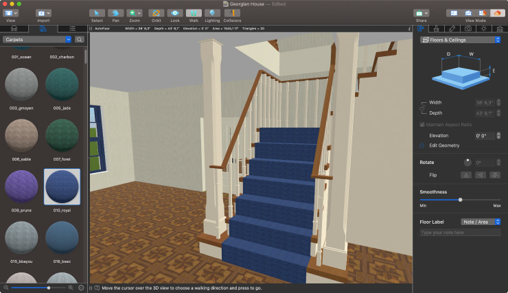Choose the Select arrow tool
The width and height of the screenshot is (508, 293).
click(x=97, y=13)
